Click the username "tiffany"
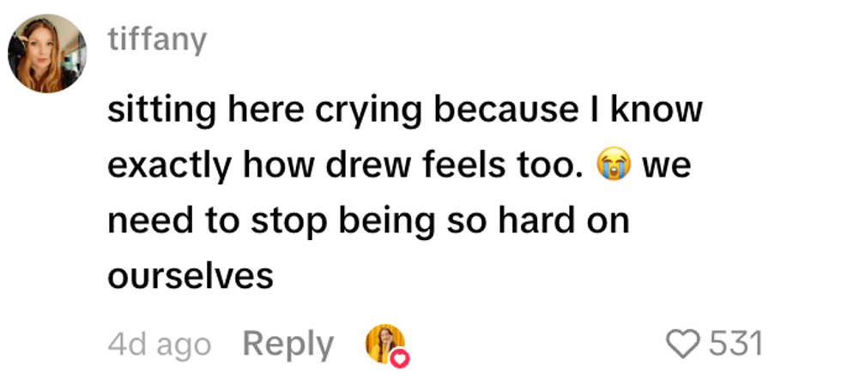Viewport: 841px width, 378px height. (158, 40)
